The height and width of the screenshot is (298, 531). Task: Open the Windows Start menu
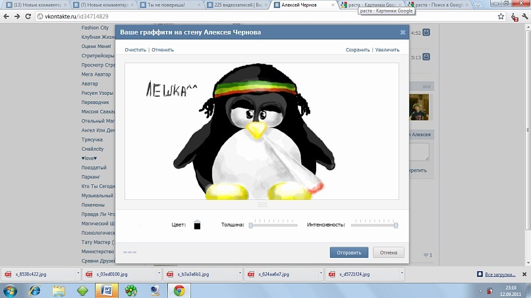pyautogui.click(x=9, y=291)
